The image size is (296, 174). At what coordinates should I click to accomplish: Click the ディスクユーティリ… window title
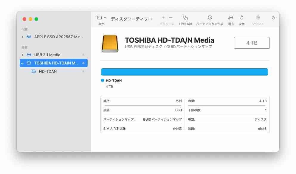coord(131,19)
